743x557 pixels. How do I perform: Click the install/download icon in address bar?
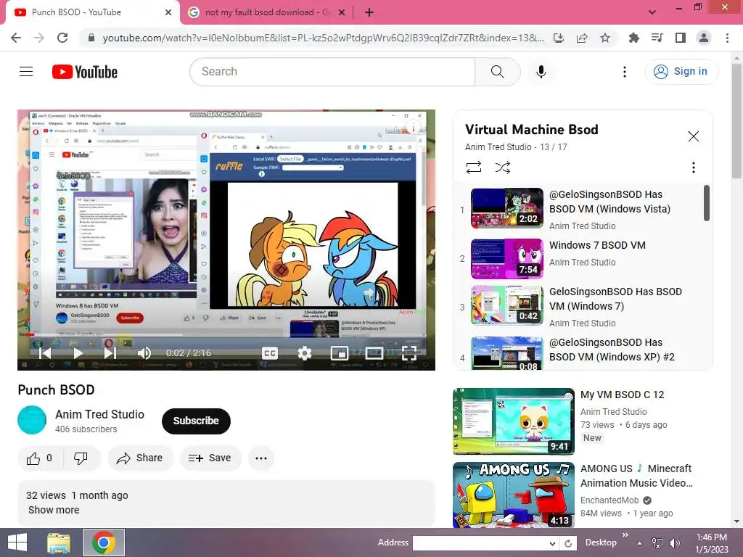(x=559, y=38)
